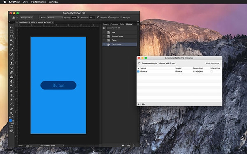Open the Mode Normal dropdown
Screen dimensions: 247x154
[x=55, y=18]
